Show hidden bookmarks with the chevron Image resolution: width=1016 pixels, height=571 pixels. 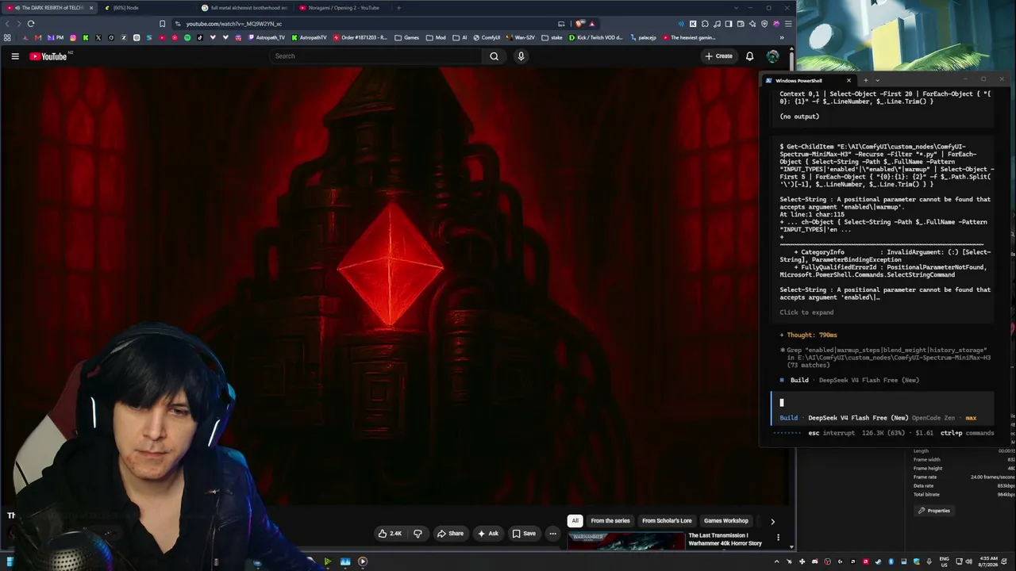(x=782, y=37)
